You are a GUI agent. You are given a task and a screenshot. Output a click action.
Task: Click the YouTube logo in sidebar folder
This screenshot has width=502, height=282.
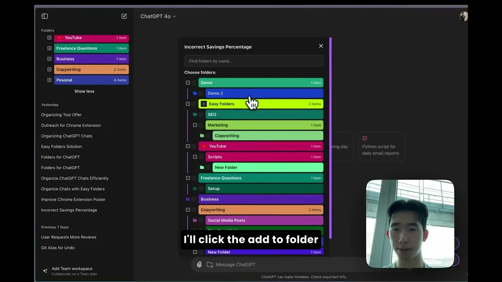pyautogui.click(x=60, y=38)
